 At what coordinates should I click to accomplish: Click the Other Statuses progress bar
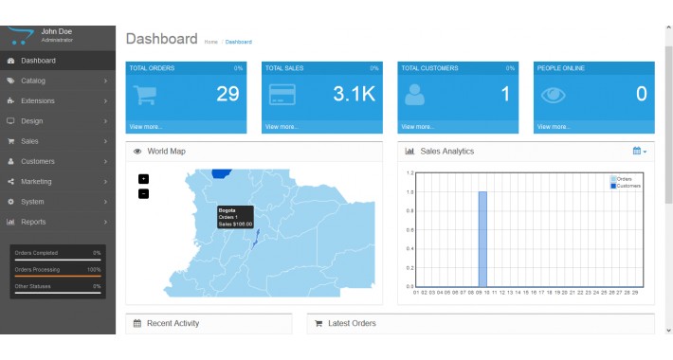point(58,293)
